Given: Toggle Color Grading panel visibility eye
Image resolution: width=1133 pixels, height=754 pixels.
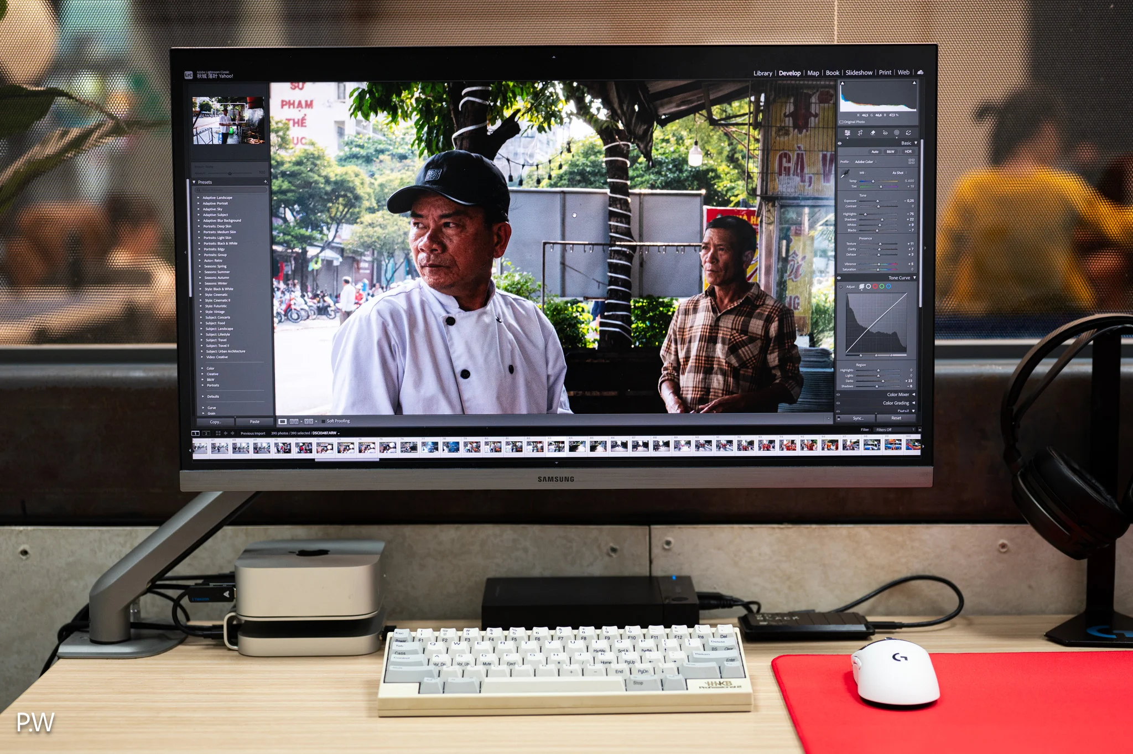Looking at the screenshot, I should coord(838,403).
